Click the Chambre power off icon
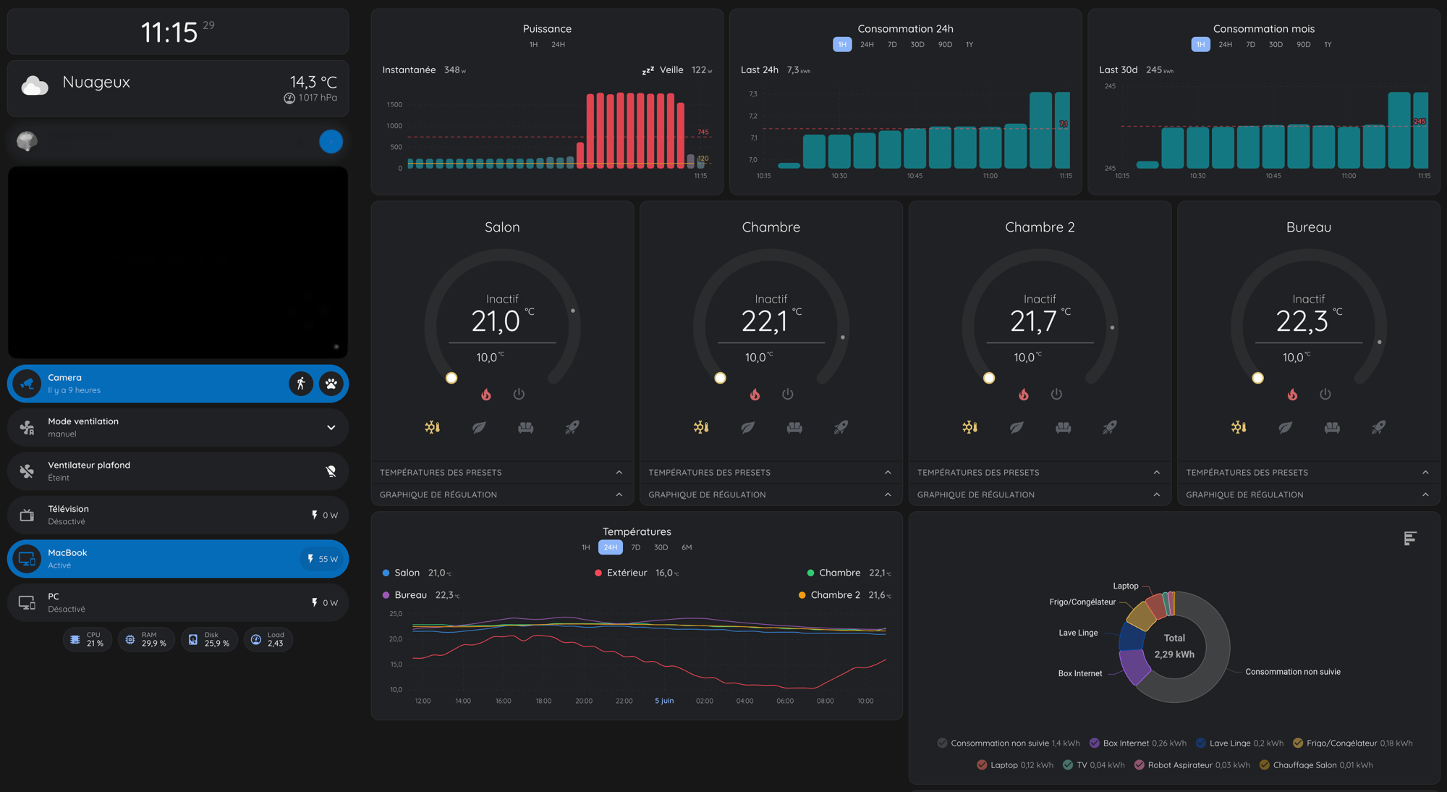1447x792 pixels. click(x=788, y=394)
